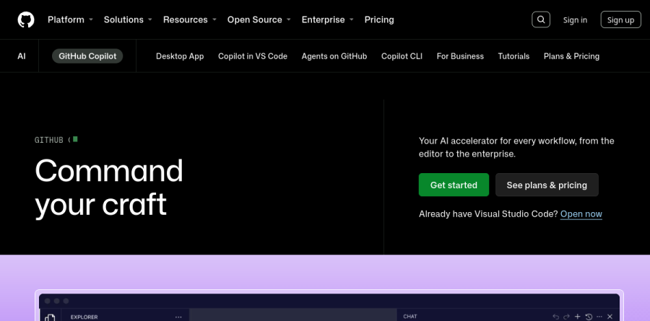Click the green Get started button
Image resolution: width=650 pixels, height=321 pixels.
point(454,185)
